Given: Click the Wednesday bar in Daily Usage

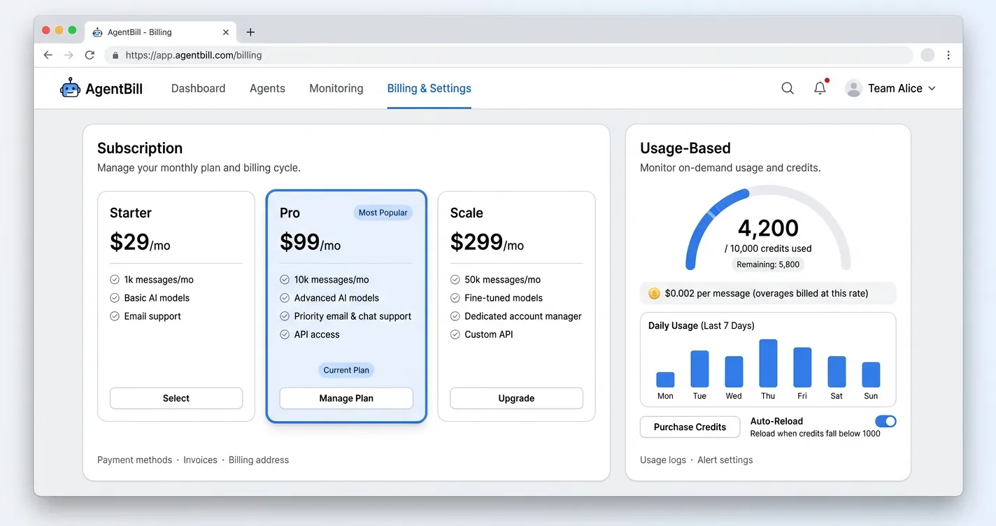Looking at the screenshot, I should click(734, 371).
